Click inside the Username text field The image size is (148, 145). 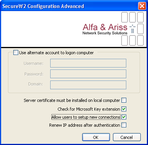point(88,63)
